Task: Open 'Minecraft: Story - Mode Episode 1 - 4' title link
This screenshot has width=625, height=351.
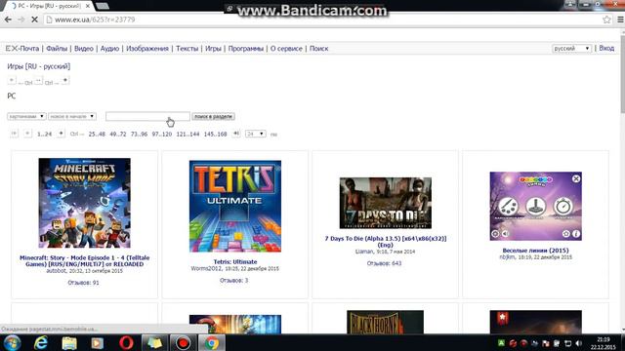Action: [85, 260]
